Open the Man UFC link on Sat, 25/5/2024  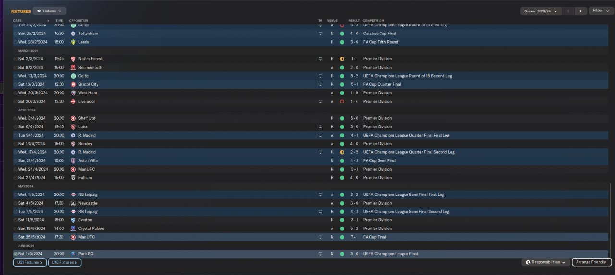coord(86,237)
